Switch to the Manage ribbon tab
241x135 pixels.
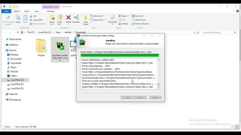(x=50, y=11)
